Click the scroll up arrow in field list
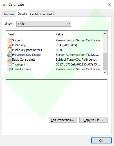114x146 pixels. click(x=105, y=33)
